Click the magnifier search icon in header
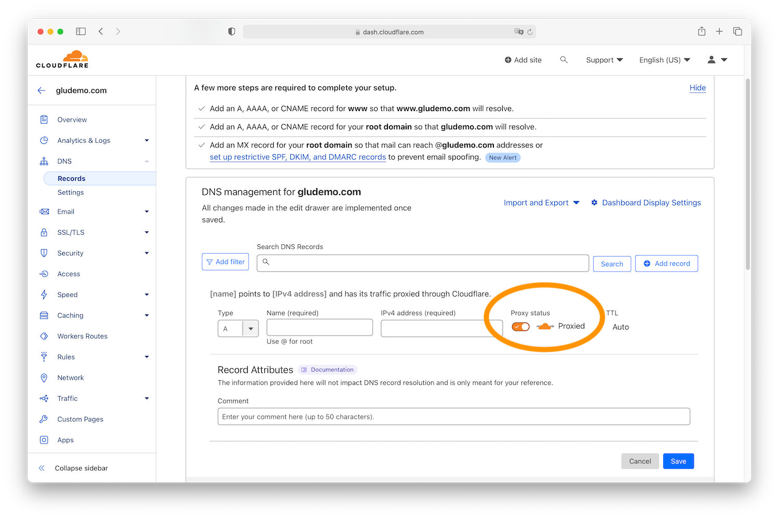The width and height of the screenshot is (779, 519). (x=564, y=60)
